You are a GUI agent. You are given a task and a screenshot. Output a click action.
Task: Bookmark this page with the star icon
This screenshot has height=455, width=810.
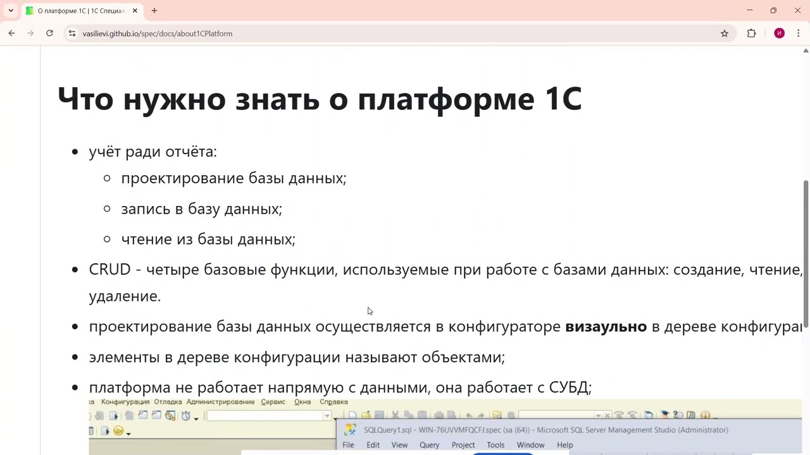(x=725, y=33)
